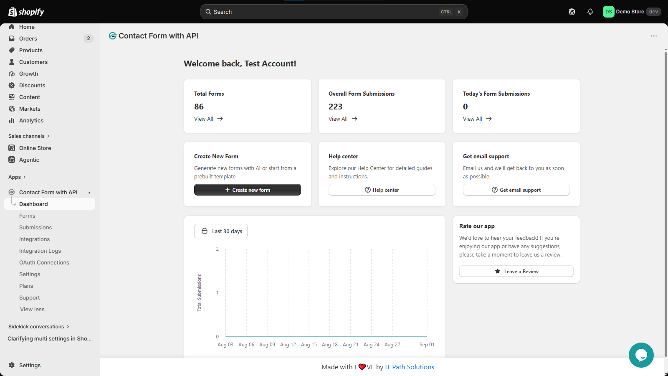Click the Customers person icon

[x=12, y=62]
